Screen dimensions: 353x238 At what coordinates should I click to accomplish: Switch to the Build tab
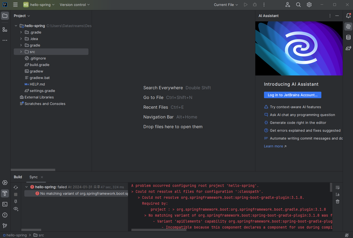coord(18,177)
